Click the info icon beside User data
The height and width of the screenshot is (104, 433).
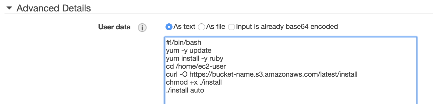point(142,27)
